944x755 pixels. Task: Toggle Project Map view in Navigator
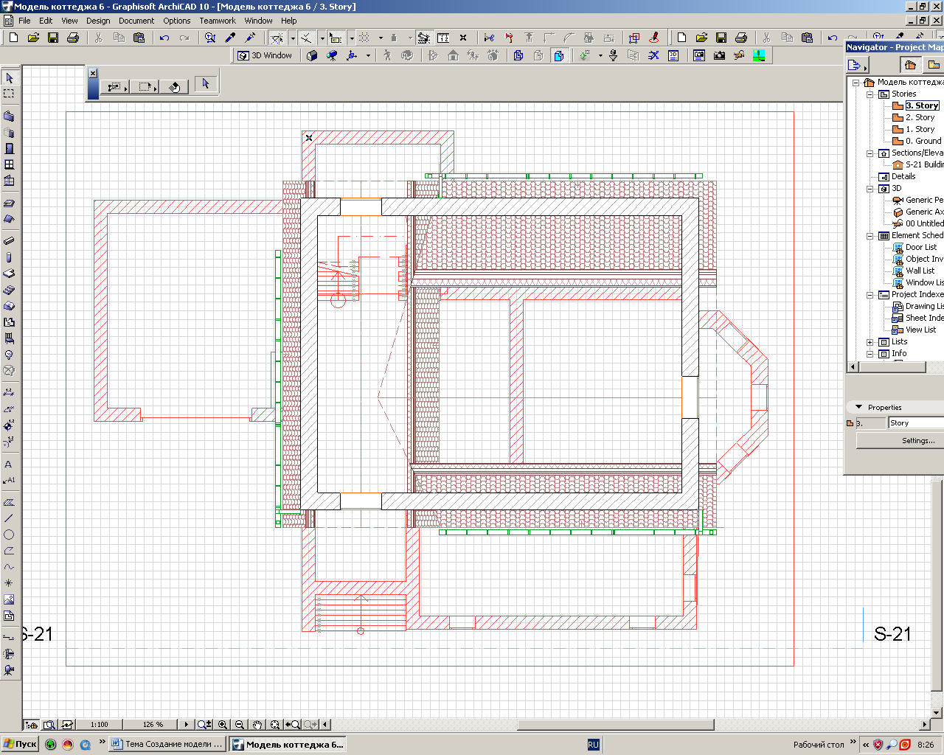coord(910,65)
